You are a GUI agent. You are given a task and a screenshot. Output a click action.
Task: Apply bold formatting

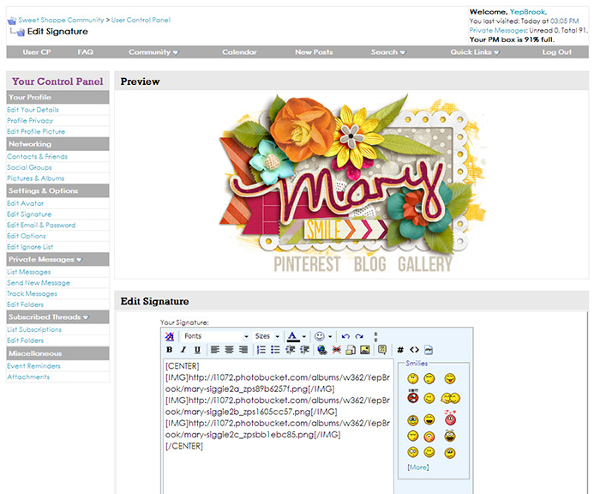170,350
